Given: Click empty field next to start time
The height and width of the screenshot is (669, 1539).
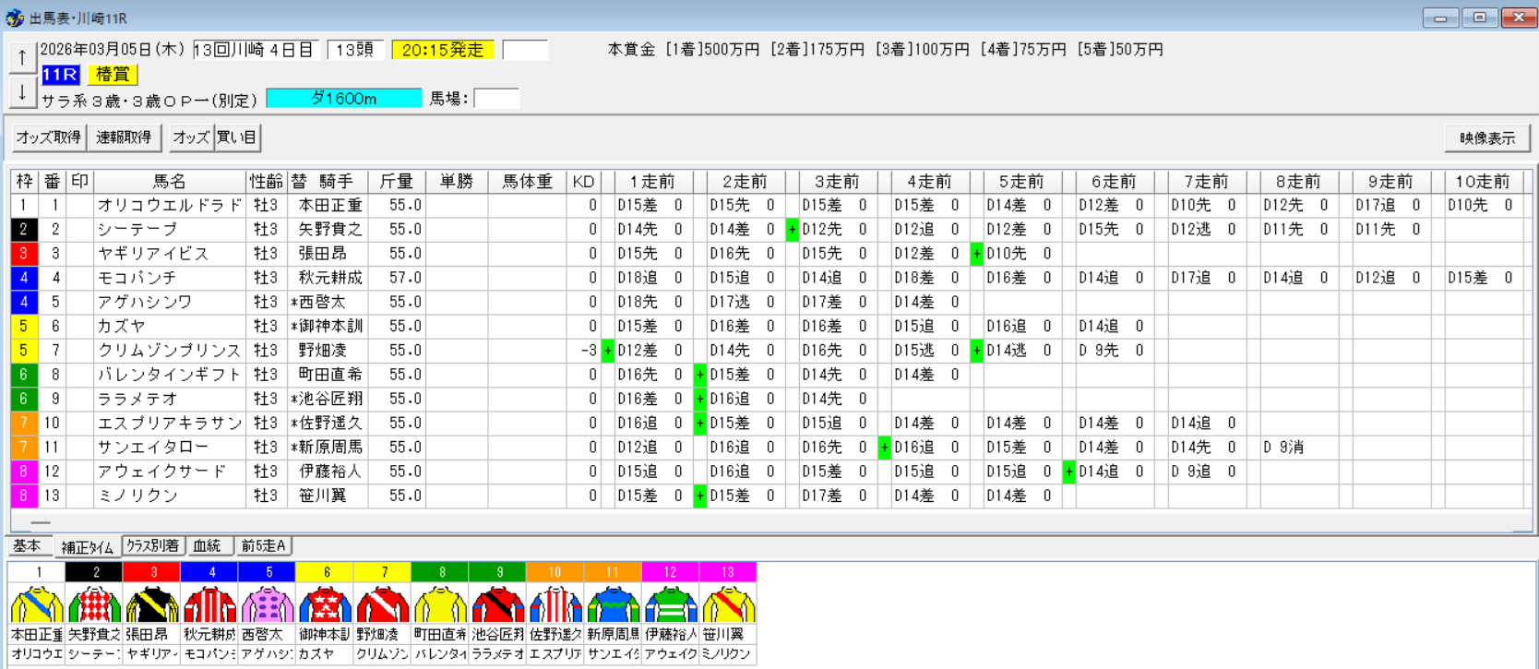Looking at the screenshot, I should 525,50.
